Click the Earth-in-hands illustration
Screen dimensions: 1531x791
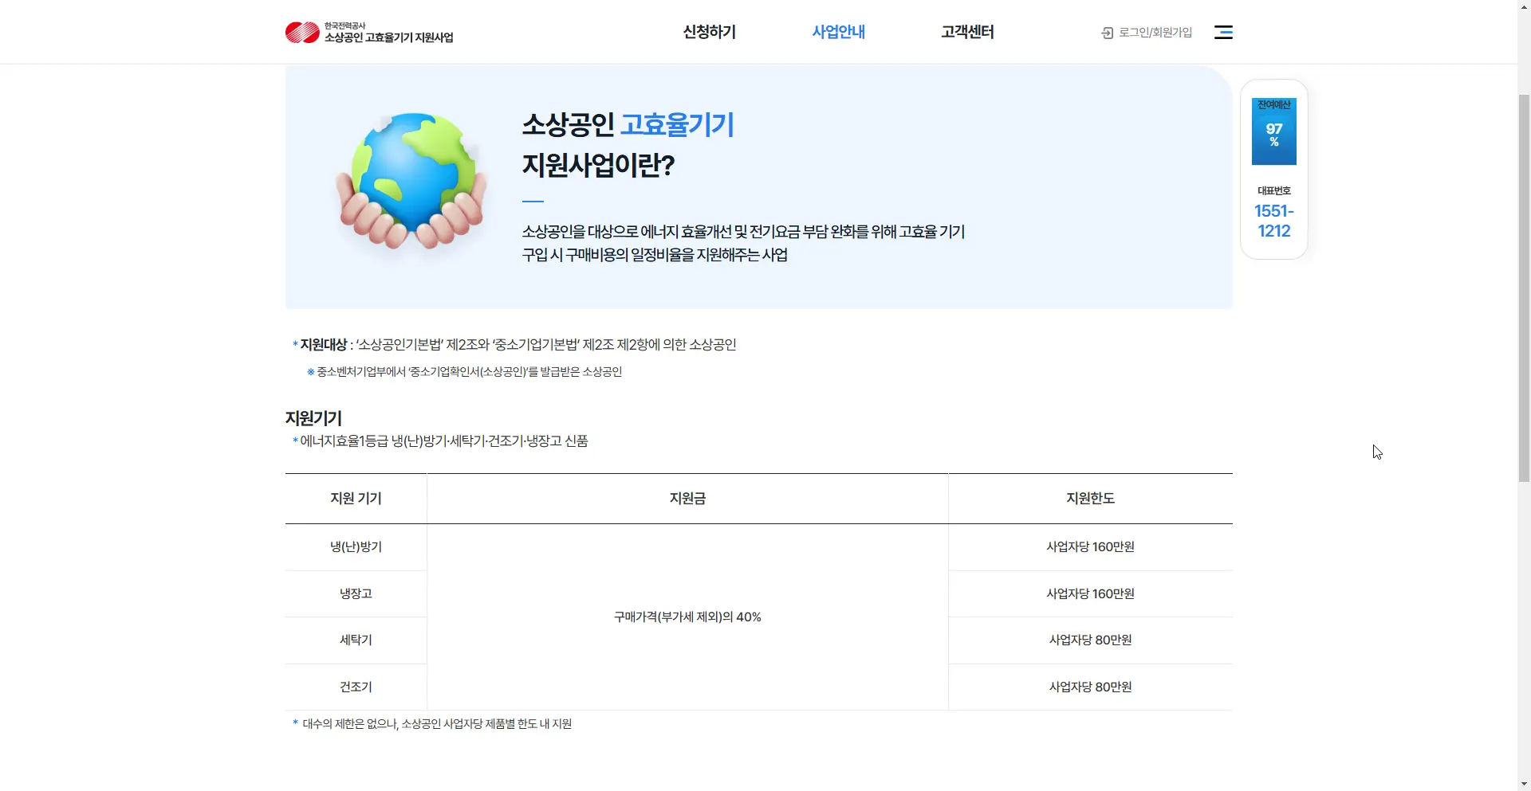[x=410, y=181]
